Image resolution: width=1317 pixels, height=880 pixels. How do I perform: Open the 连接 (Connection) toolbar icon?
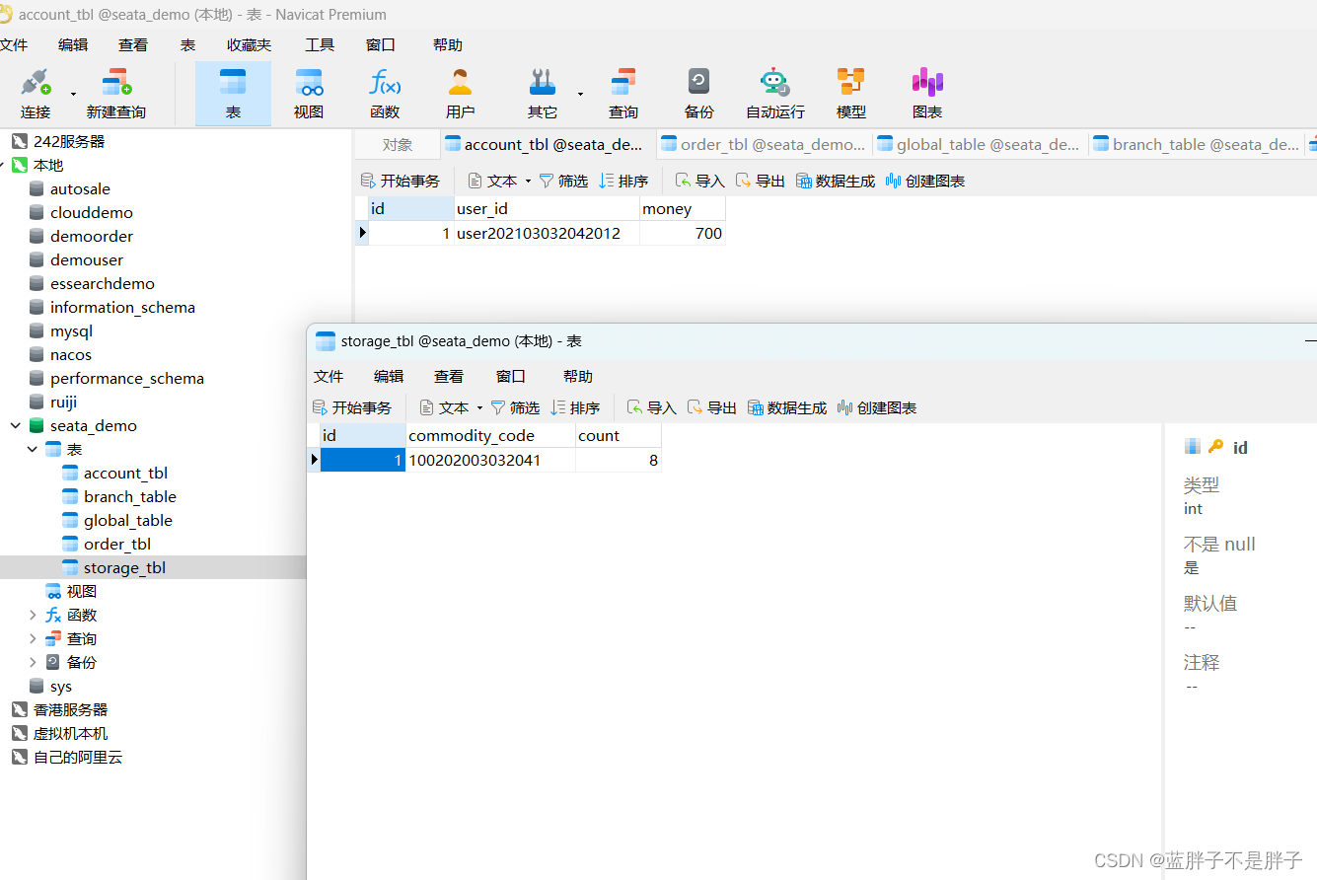36,93
